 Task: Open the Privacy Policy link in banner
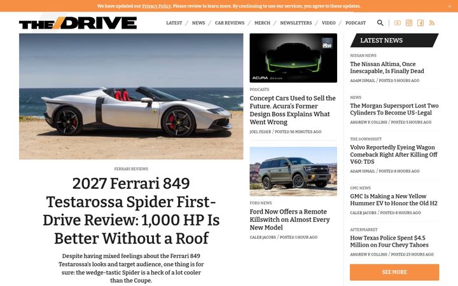(156, 6)
